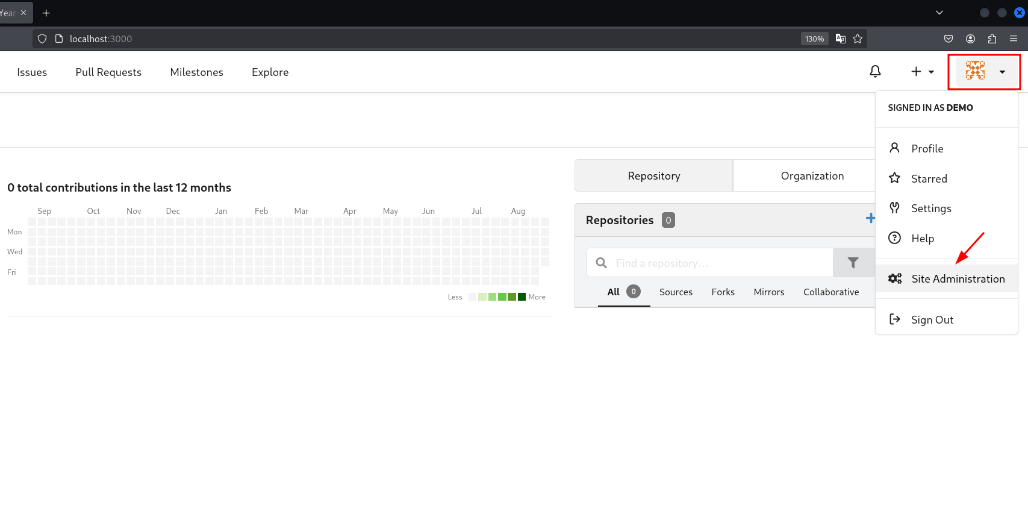Open the notifications bell icon
Screen dimensions: 1028x511
[x=875, y=72]
